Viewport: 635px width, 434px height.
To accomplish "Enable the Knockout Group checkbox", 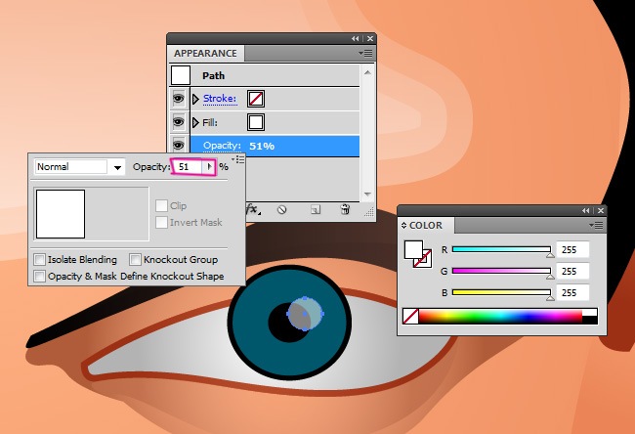I will click(135, 259).
